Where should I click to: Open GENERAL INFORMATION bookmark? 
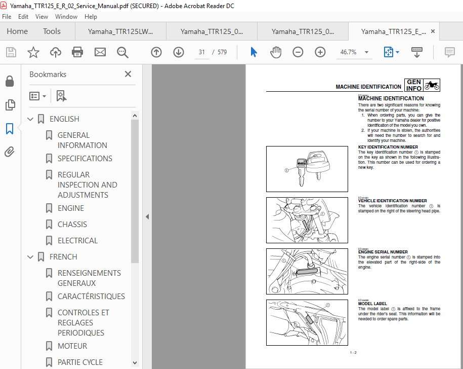(x=82, y=140)
